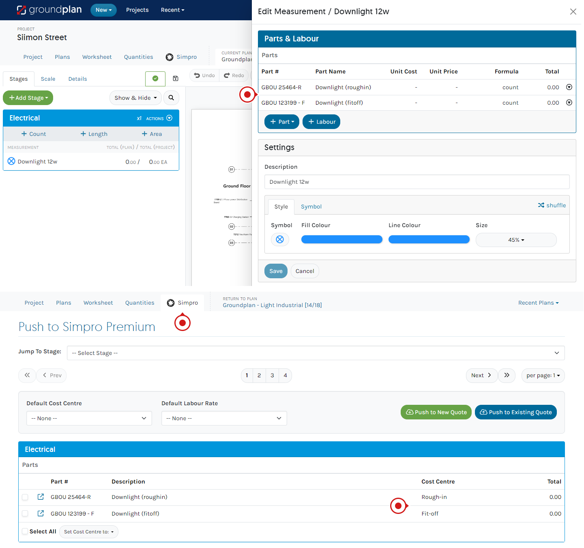Click the groundplan logo icon
Viewport: 584px width, 548px height.
(x=21, y=10)
